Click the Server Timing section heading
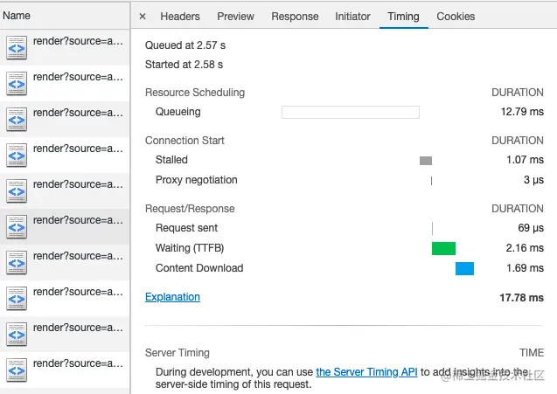 tap(178, 353)
